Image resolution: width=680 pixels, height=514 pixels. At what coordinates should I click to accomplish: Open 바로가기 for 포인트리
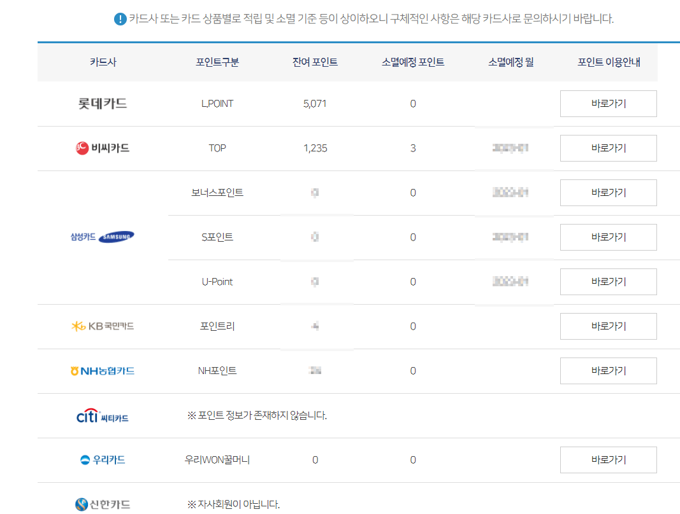click(607, 326)
